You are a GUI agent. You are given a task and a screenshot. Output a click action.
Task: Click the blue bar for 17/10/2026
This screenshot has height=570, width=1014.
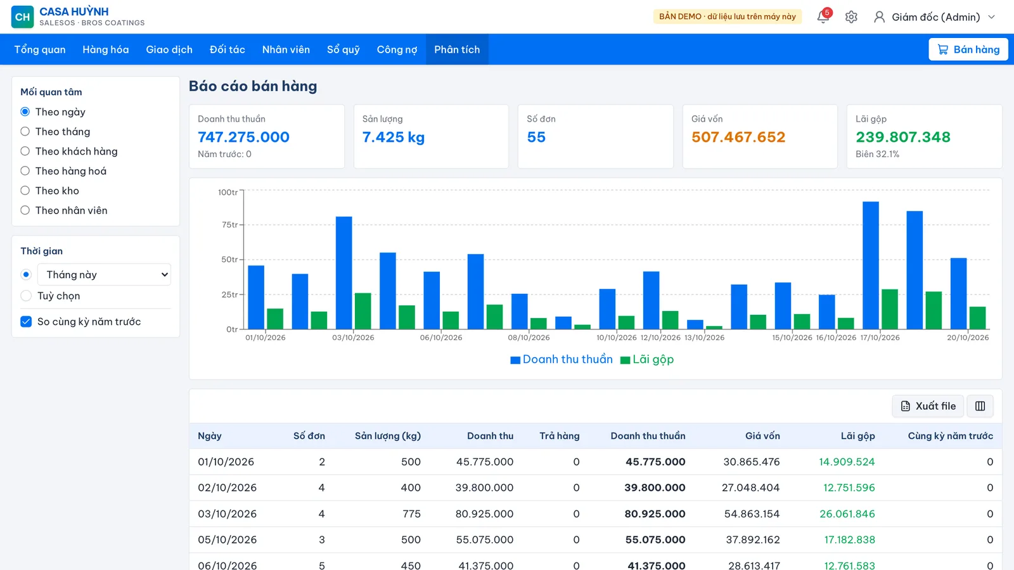(871, 265)
